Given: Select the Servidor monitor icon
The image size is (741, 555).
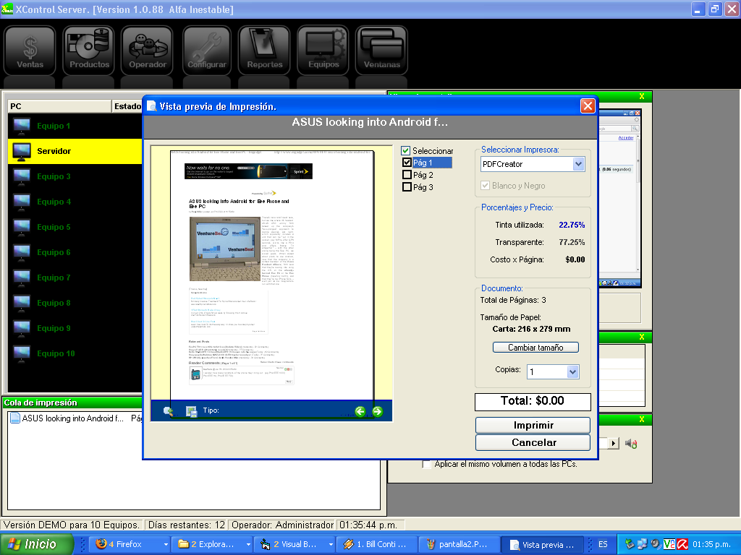Looking at the screenshot, I should 22,152.
